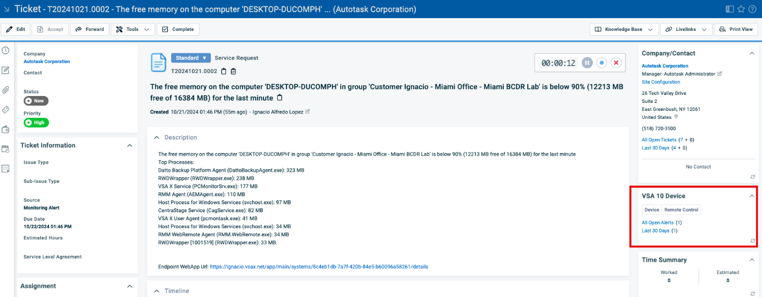762x297 pixels.
Task: Open the clock history sidebar icon
Action: pos(6,51)
